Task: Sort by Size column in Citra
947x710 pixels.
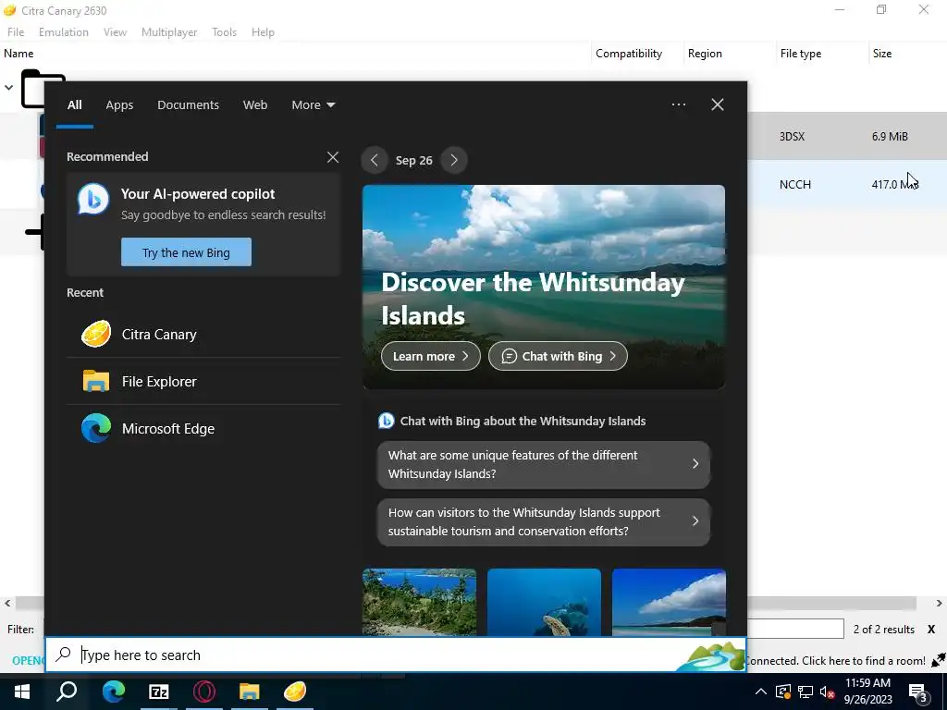Action: 907,53
